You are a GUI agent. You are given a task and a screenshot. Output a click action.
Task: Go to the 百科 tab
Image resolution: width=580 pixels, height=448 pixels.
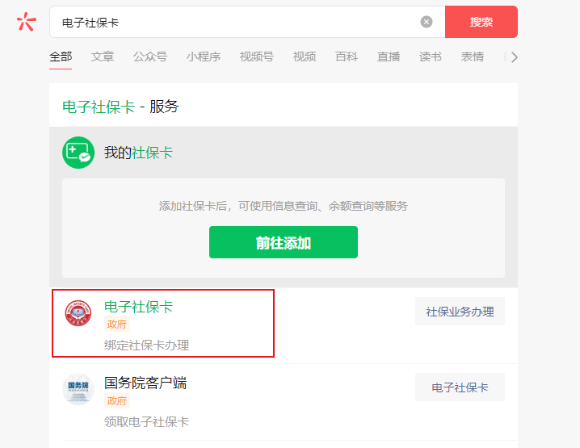(x=347, y=57)
